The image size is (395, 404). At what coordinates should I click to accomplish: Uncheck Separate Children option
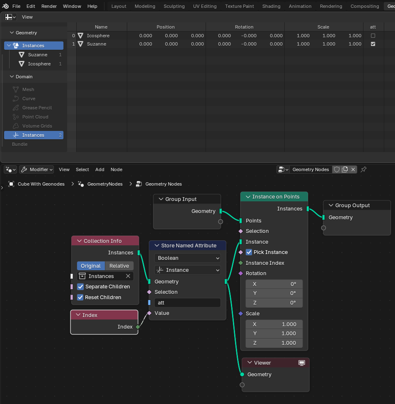coord(80,287)
